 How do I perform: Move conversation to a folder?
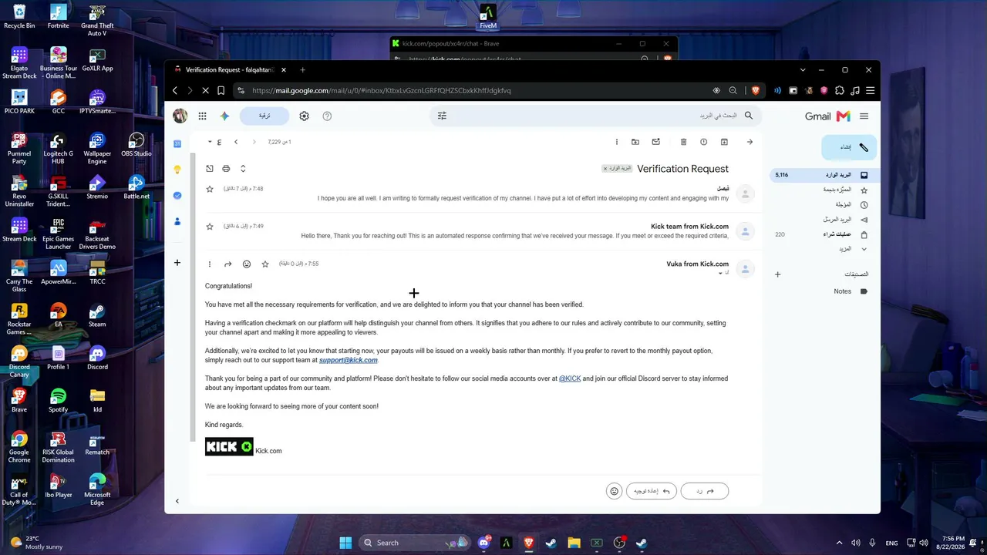635,142
